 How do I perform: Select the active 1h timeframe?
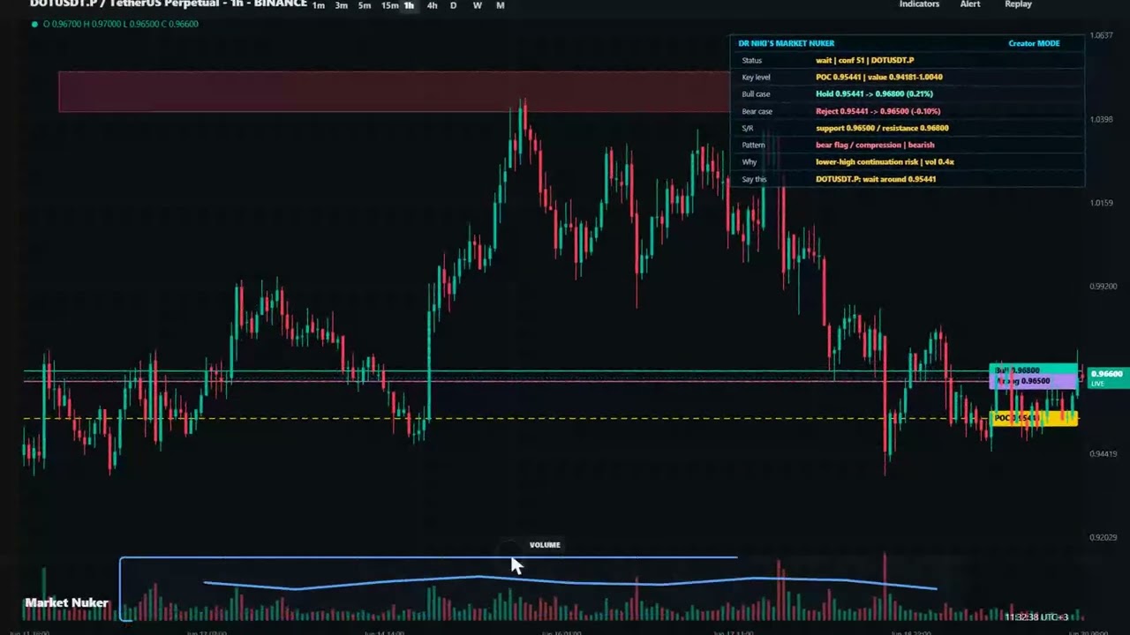point(409,5)
